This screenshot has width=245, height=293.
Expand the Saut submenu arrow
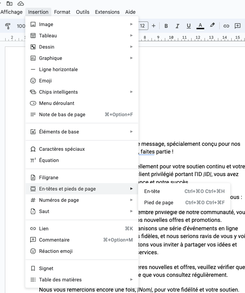pos(131,211)
